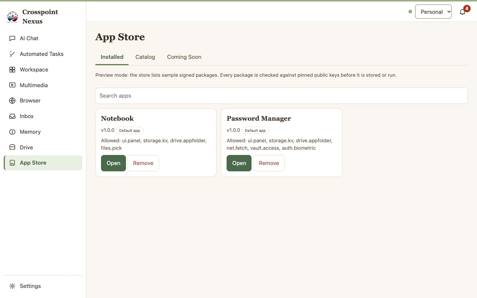Click the App Store storefront icon
The width and height of the screenshot is (477, 298).
12,163
